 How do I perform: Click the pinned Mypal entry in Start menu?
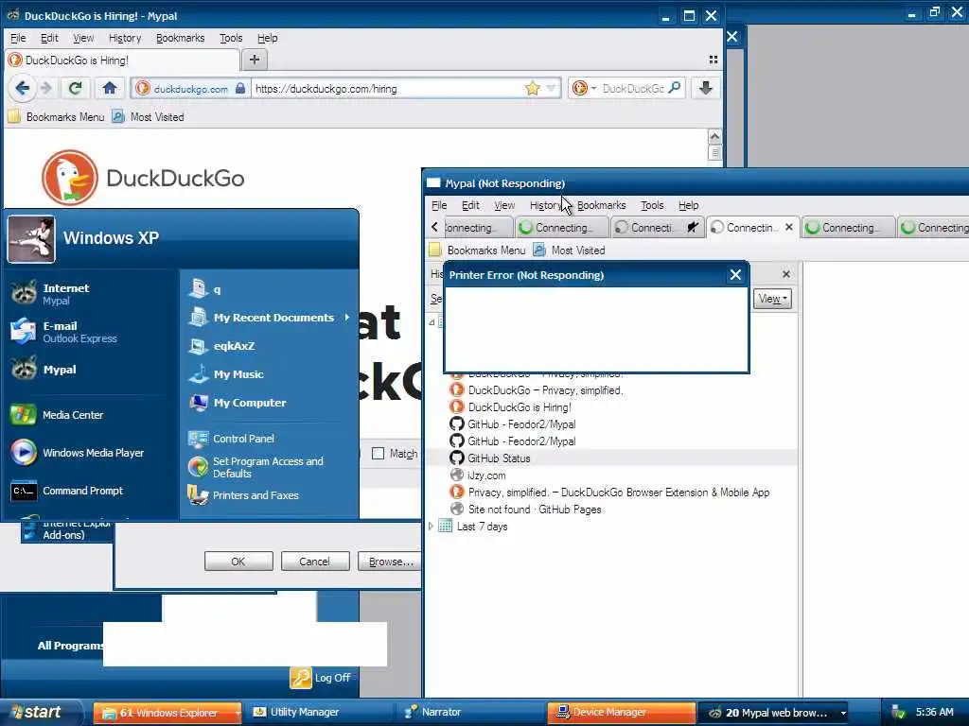point(60,370)
